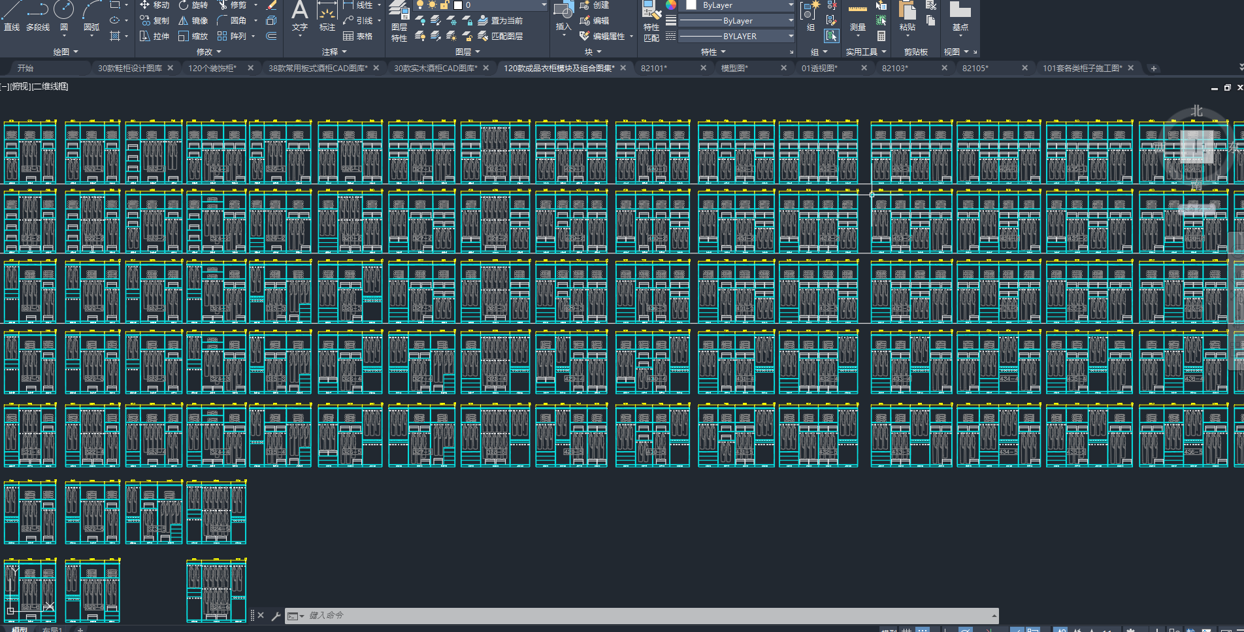Click the ViewCube 北 (North) label
The height and width of the screenshot is (632, 1244).
coord(1196,111)
